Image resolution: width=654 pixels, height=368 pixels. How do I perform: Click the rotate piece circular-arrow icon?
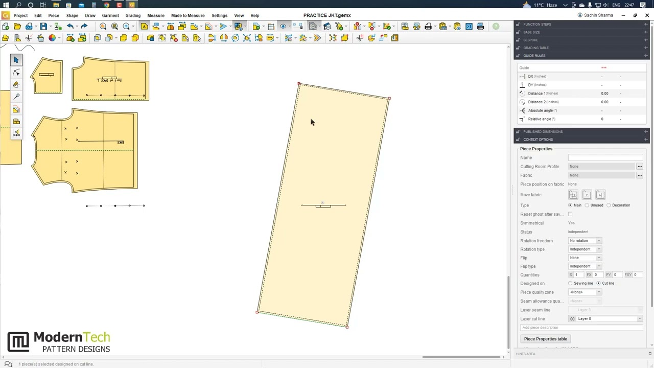(236, 38)
